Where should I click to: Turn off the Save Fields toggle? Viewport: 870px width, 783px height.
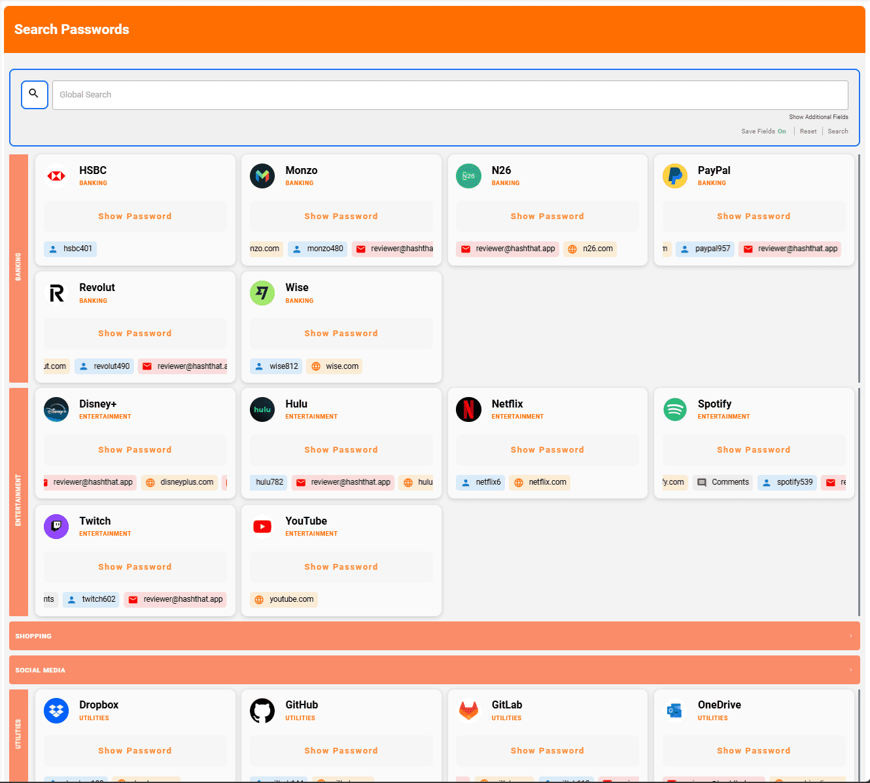pos(782,131)
